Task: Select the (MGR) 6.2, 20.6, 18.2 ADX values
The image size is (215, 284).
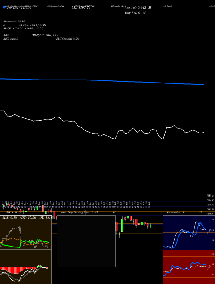Action: pyautogui.click(x=45, y=35)
